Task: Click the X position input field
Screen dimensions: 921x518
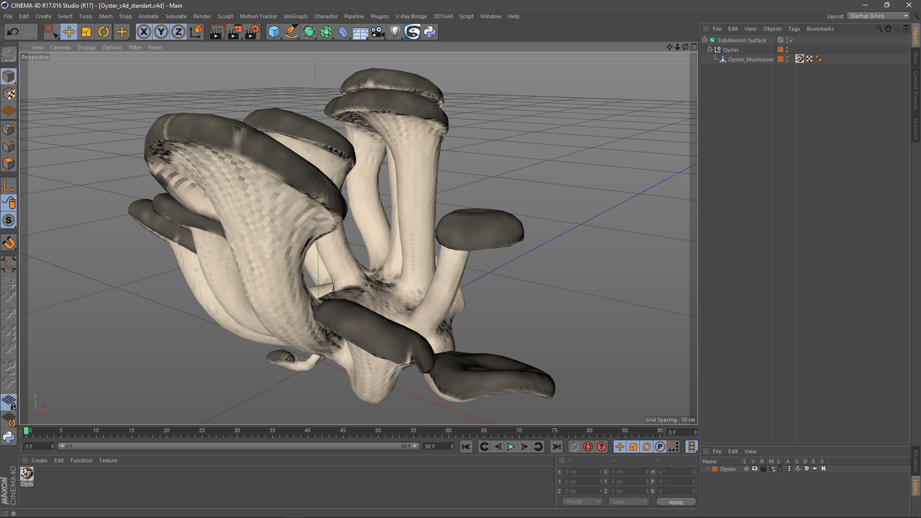Action: pos(582,472)
